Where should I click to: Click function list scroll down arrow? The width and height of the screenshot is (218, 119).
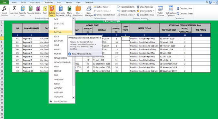point(74,97)
